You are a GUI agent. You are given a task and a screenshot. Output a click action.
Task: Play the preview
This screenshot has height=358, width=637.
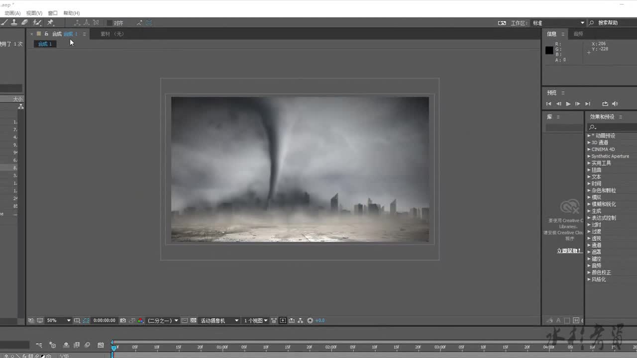568,104
